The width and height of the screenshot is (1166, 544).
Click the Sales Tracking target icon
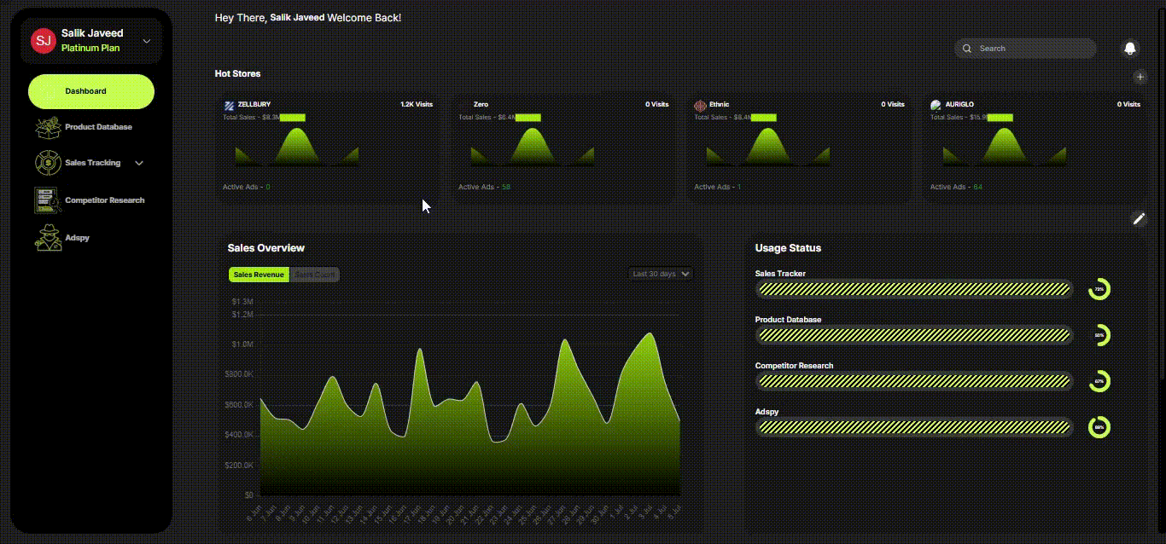[x=48, y=163]
